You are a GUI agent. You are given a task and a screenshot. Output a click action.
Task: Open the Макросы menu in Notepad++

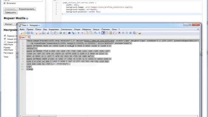[x=87, y=29]
